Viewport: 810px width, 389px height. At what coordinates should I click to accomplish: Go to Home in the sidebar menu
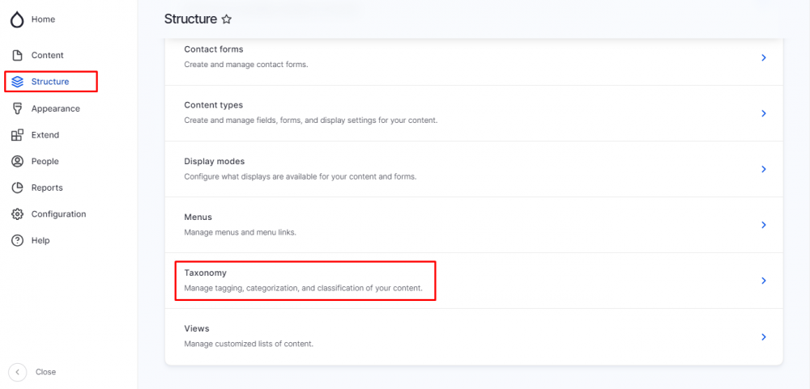(43, 19)
